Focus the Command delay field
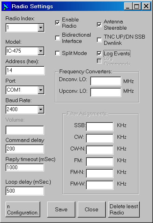Screen dimensions: 153x223 click(25, 149)
